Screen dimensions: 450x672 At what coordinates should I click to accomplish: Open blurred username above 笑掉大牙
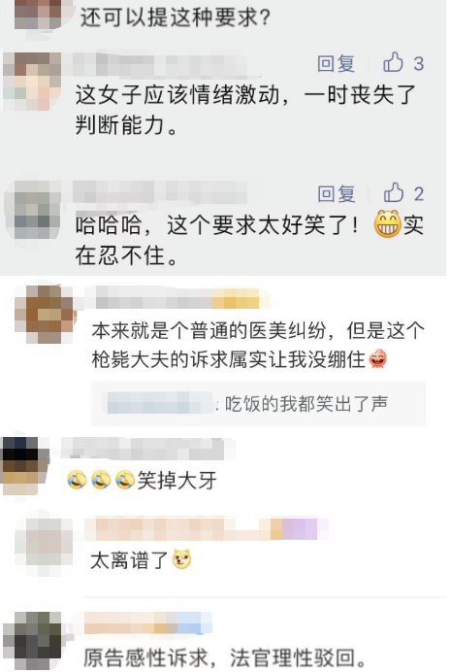(143, 449)
